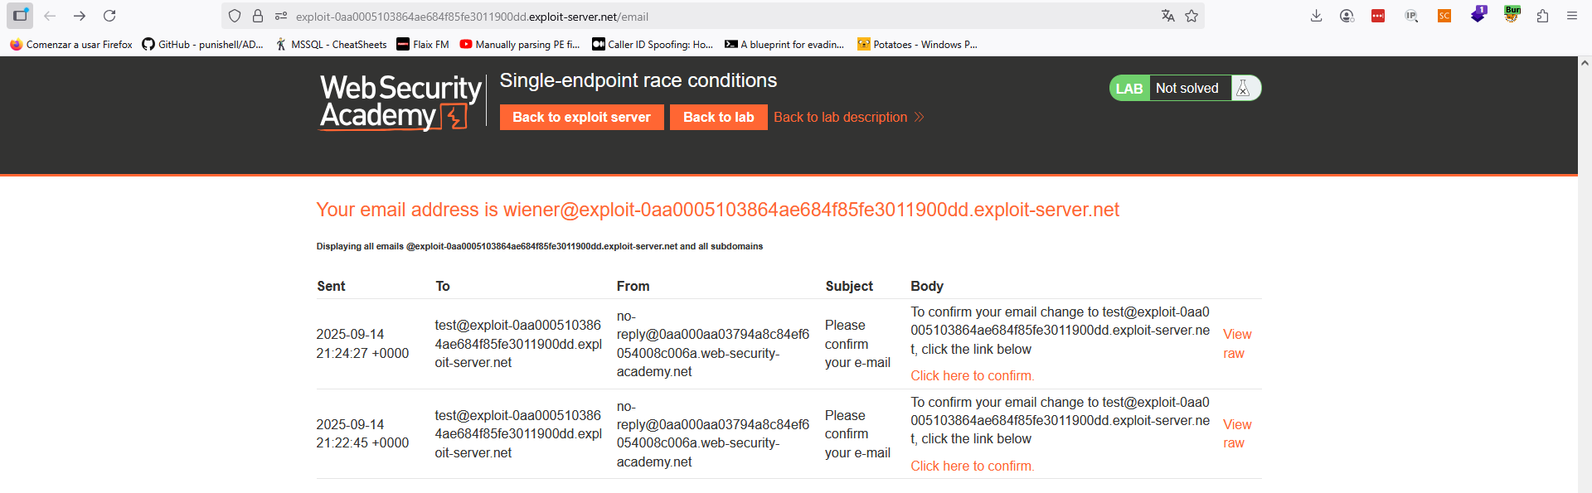Click Back to exploit server button
Viewport: 1592px width, 493px height.
pos(581,118)
